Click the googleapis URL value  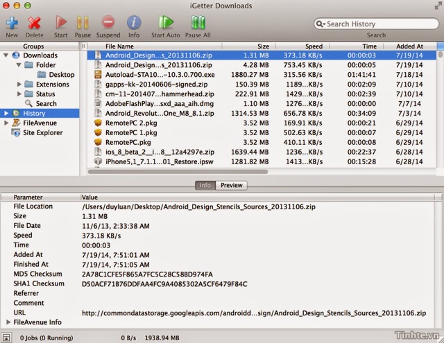click(254, 313)
